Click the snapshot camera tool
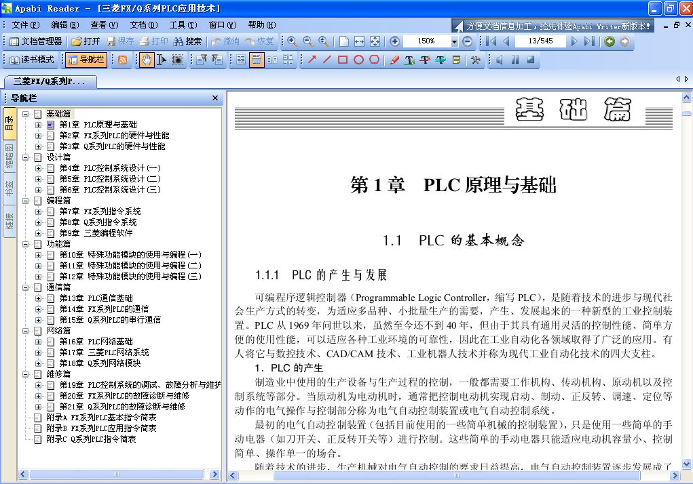 pyautogui.click(x=177, y=60)
